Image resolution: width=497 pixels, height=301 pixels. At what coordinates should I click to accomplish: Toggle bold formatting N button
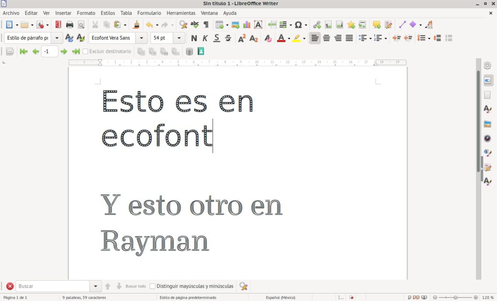coord(194,38)
